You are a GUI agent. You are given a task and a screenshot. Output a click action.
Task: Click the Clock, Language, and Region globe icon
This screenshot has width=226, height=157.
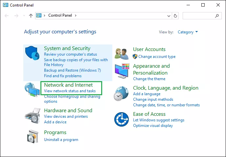(x=121, y=94)
